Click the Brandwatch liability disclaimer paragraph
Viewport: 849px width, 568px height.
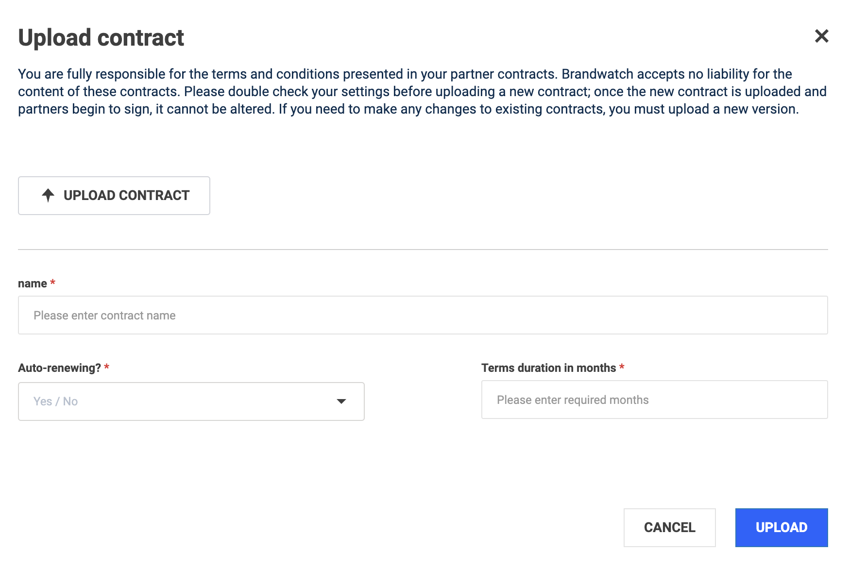point(423,91)
